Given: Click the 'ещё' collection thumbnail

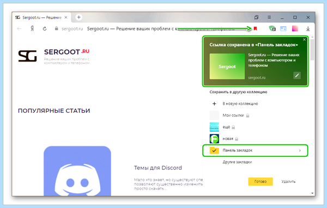Looking at the screenshot, I should point(214,127).
